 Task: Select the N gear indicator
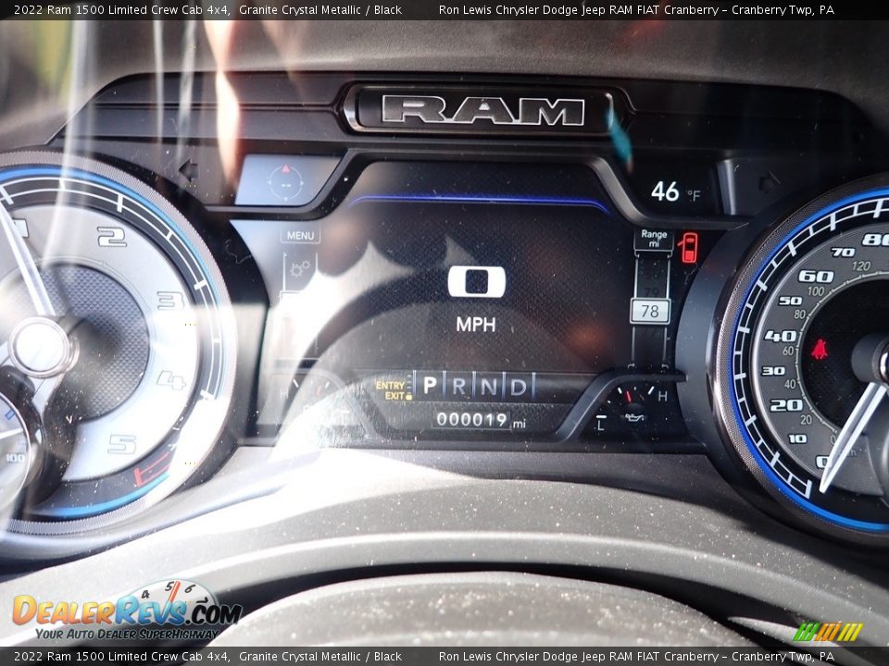tap(488, 387)
